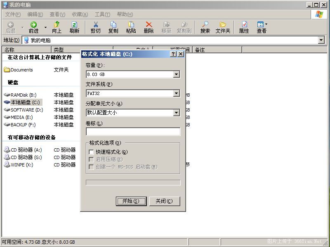The width and height of the screenshot is (330, 247).
Task: Click the dialog's question mark help button
Action: coord(173,54)
